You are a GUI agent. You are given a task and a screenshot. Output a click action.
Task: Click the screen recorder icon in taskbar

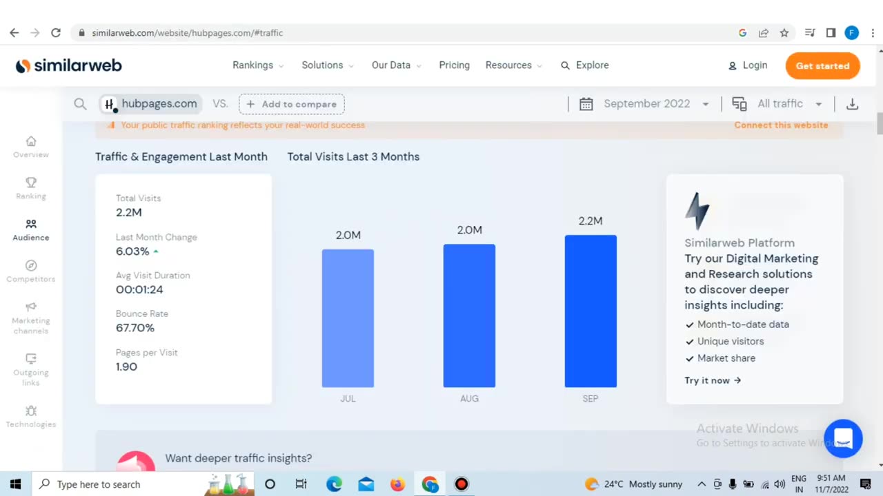pos(462,484)
